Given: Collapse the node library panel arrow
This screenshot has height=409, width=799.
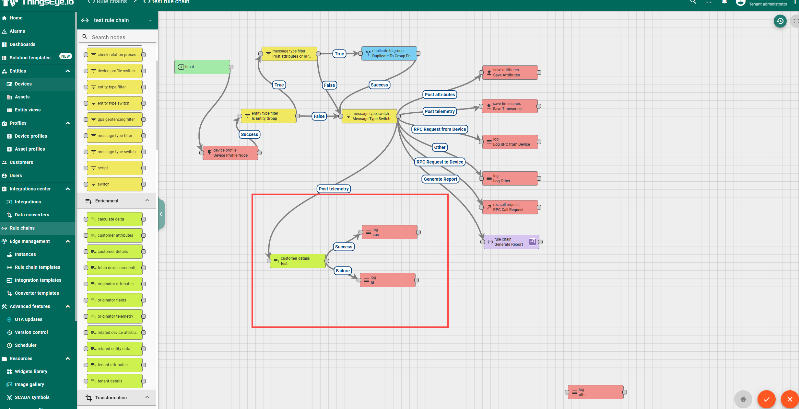Looking at the screenshot, I should (x=161, y=214).
